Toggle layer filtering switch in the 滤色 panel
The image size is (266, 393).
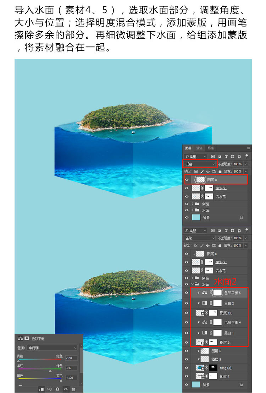pos(247,157)
